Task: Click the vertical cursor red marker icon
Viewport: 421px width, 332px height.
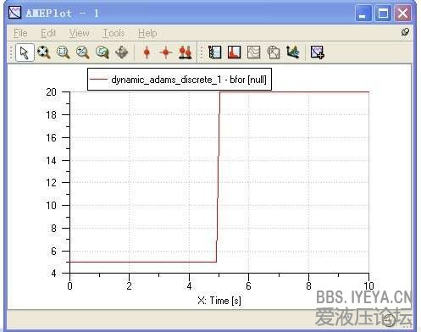Action: pos(147,53)
